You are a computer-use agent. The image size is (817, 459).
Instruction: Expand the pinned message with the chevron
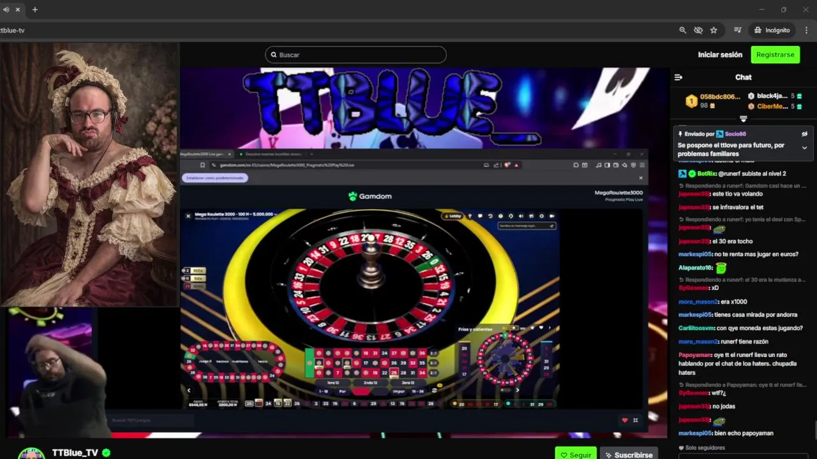click(x=804, y=148)
